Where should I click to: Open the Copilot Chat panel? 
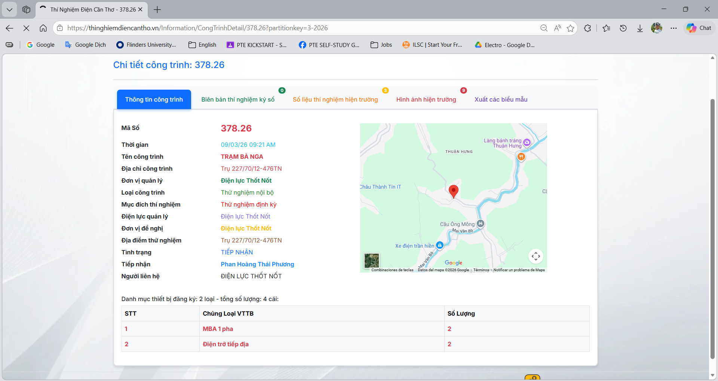[699, 28]
